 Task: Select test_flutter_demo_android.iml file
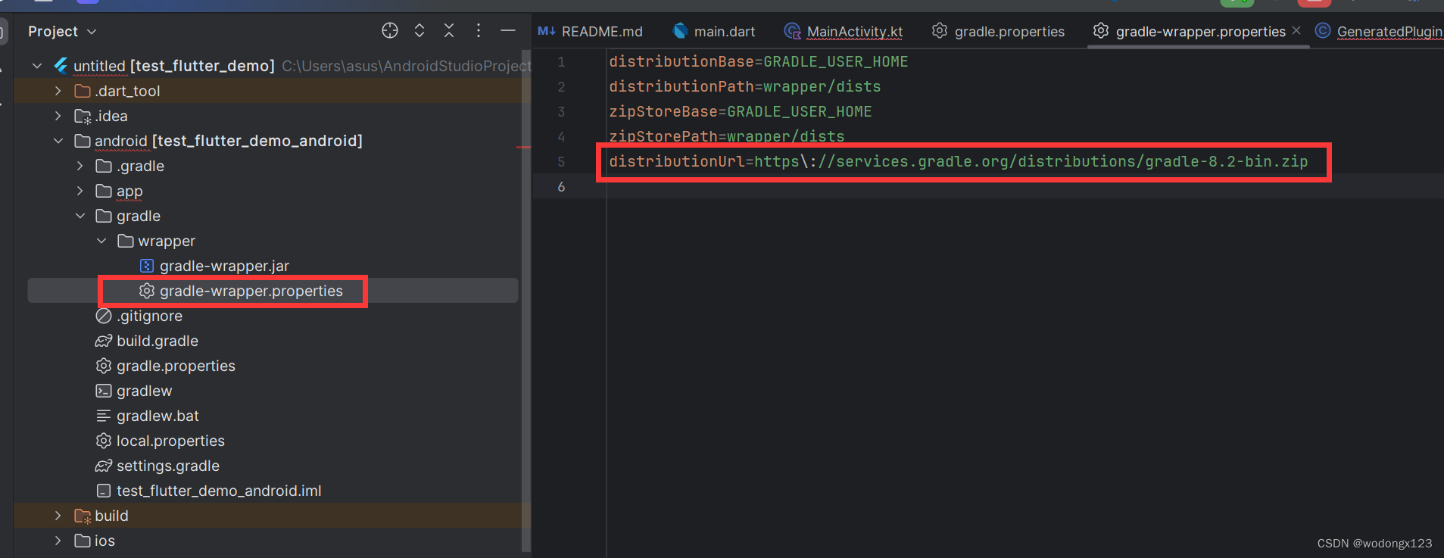click(219, 491)
